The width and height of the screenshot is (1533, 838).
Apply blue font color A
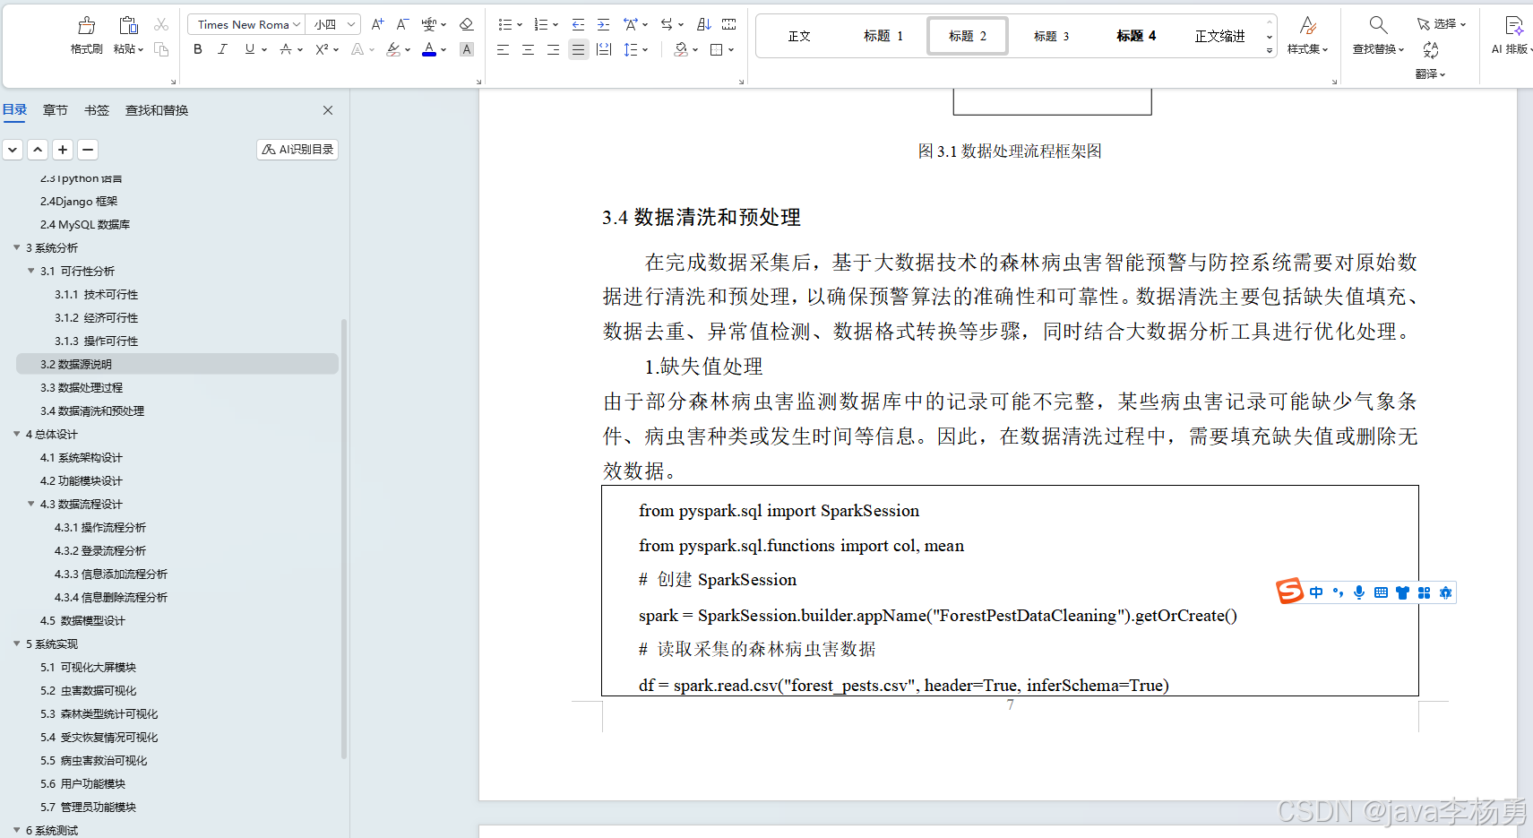point(429,49)
